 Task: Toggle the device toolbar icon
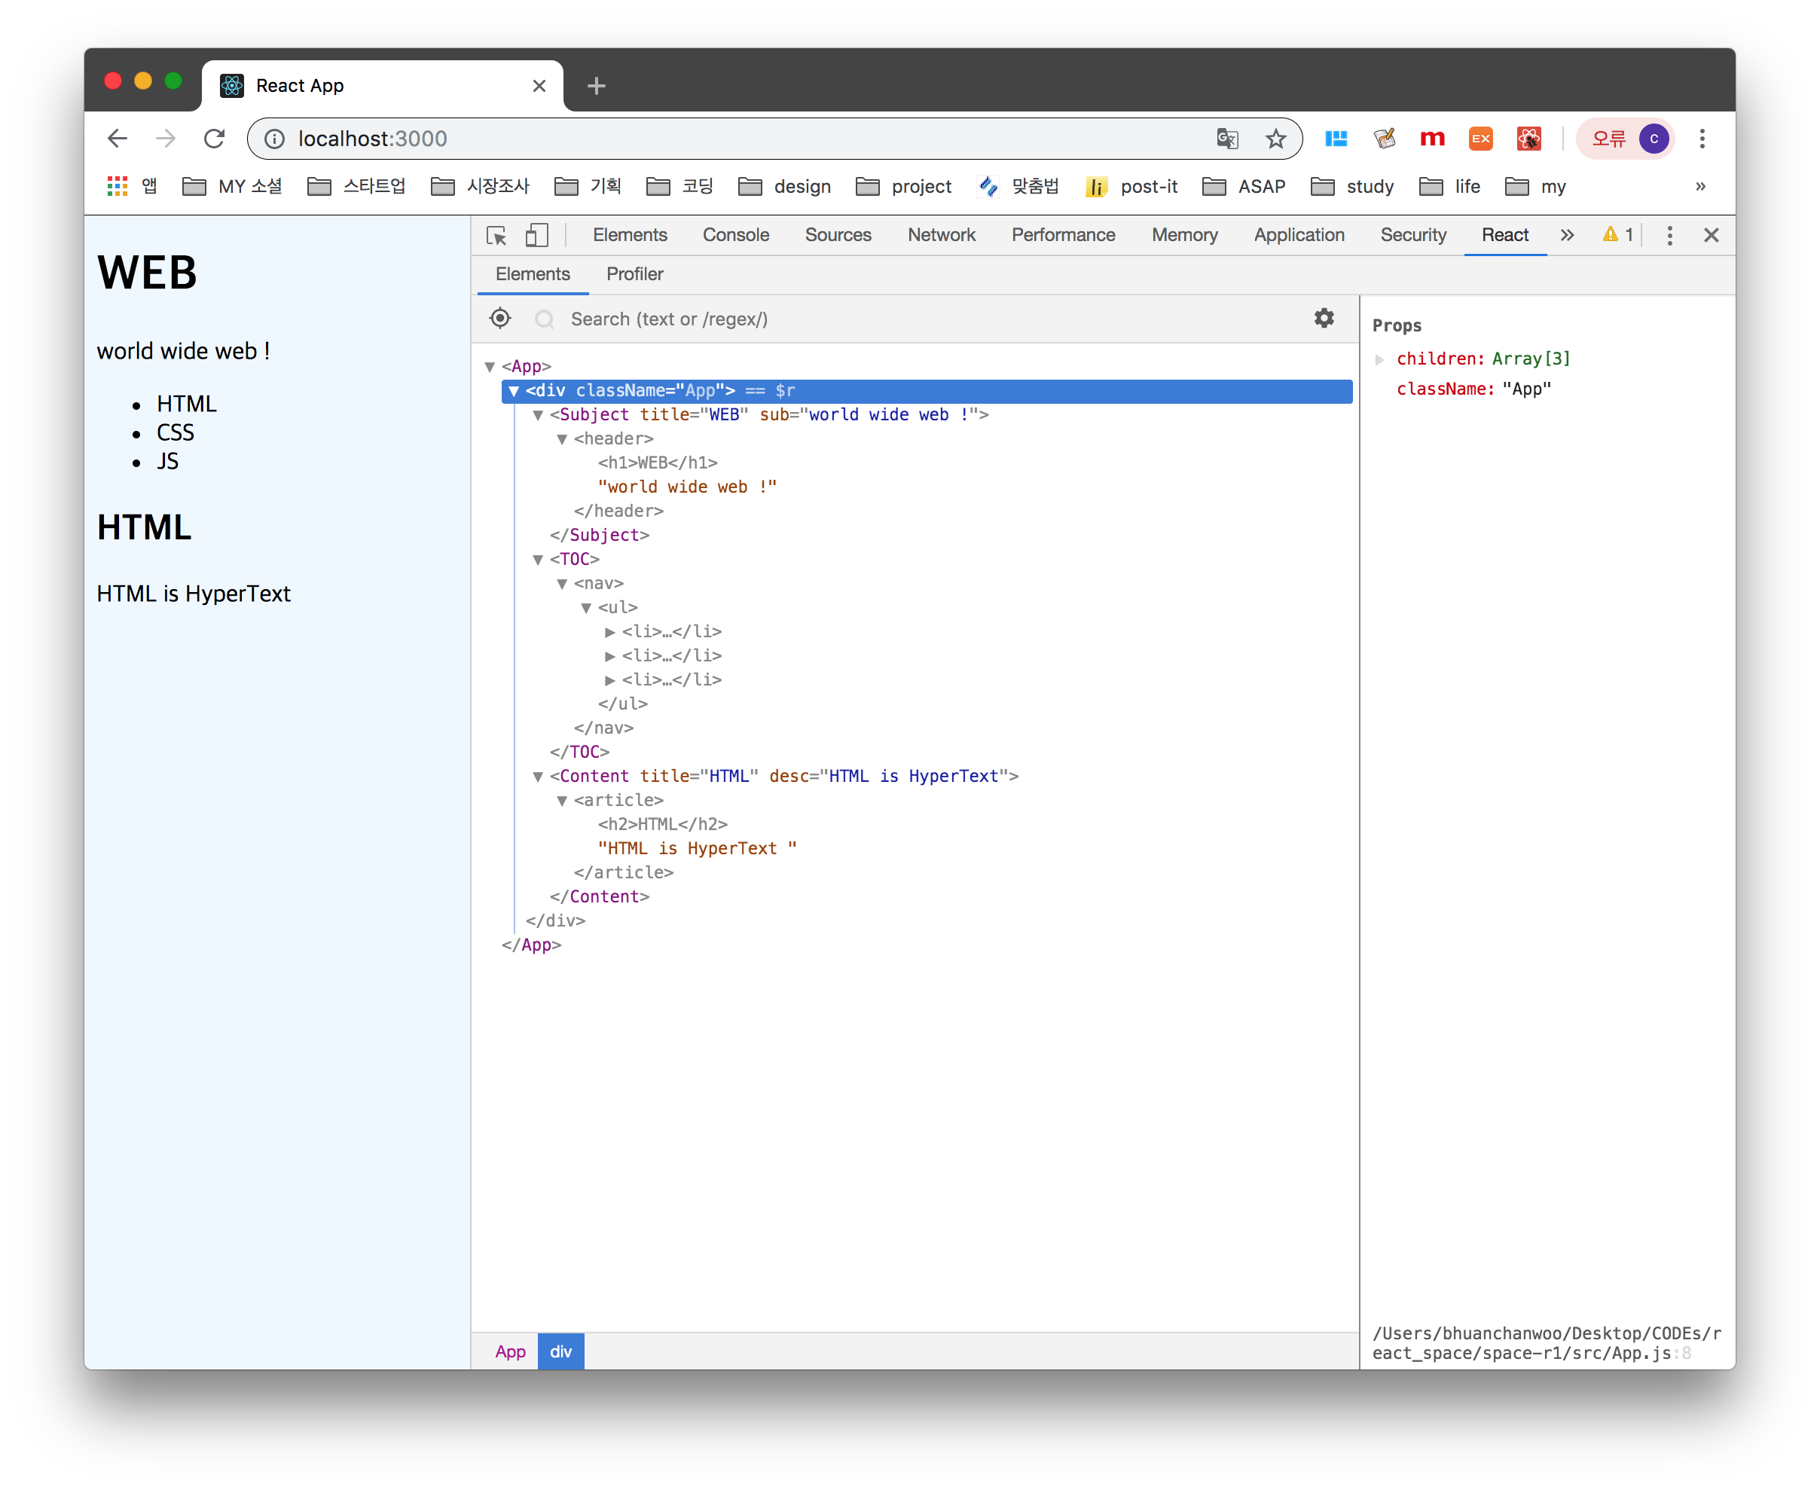[536, 236]
